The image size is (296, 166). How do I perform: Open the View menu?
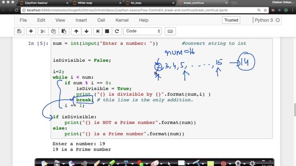point(60,20)
